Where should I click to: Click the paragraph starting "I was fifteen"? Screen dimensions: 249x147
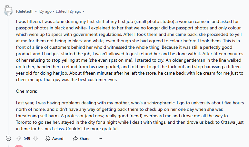pyautogui.click(x=130, y=50)
